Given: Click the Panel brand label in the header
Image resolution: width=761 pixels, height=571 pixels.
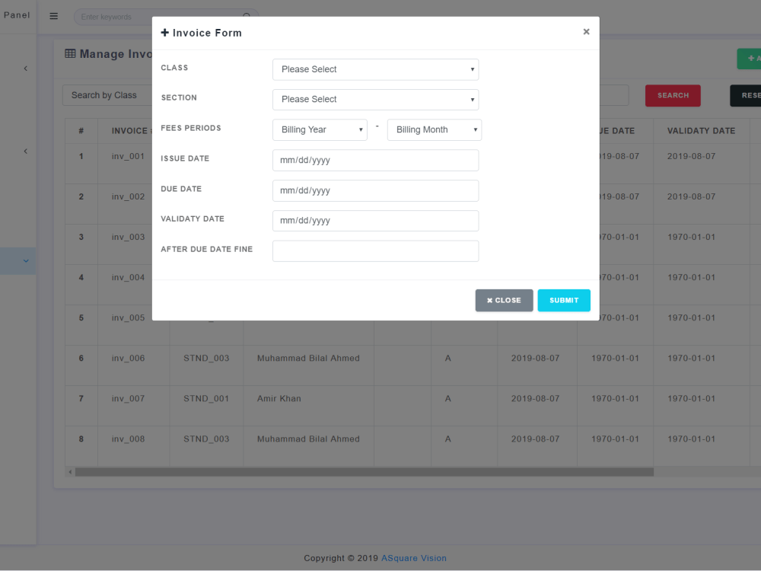Looking at the screenshot, I should tap(17, 15).
